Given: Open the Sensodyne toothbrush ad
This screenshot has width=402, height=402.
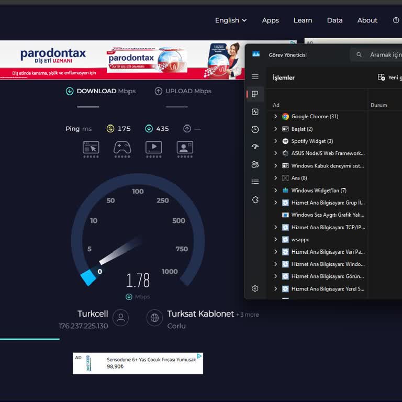Looking at the screenshot, I should click(x=138, y=363).
